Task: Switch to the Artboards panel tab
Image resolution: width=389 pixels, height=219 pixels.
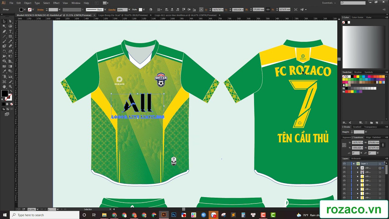Action: click(x=356, y=158)
